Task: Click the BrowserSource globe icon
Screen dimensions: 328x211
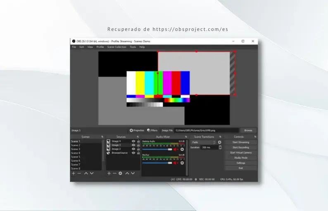Action: [x=108, y=153]
